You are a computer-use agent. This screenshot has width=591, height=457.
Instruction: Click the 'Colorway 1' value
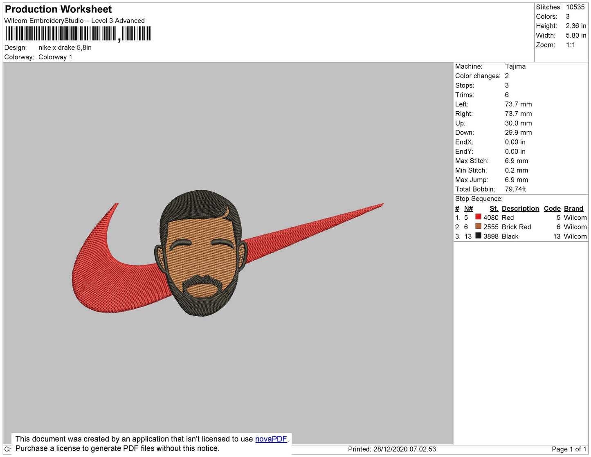(55, 57)
